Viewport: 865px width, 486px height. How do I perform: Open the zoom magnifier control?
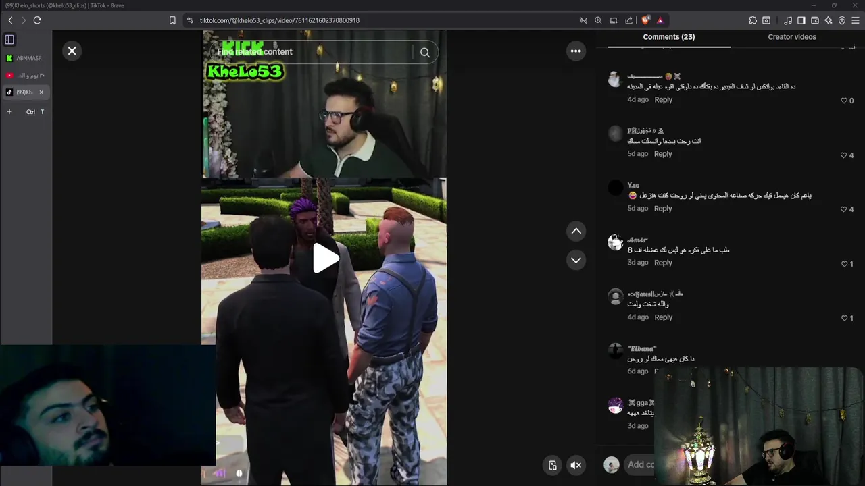click(598, 20)
